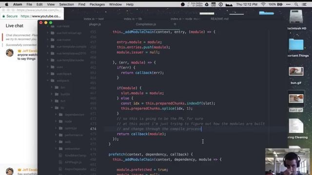
Task: Open the Find menu
Action: click(x=81, y=4)
